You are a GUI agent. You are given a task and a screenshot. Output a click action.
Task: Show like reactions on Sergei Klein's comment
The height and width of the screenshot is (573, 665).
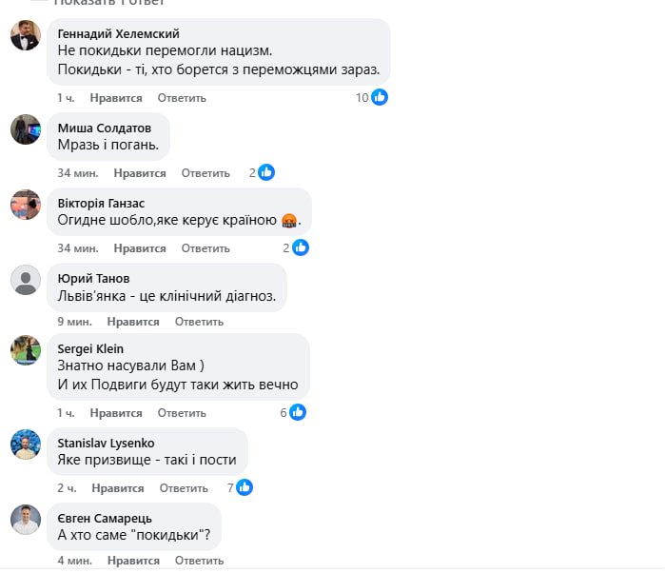pos(293,412)
